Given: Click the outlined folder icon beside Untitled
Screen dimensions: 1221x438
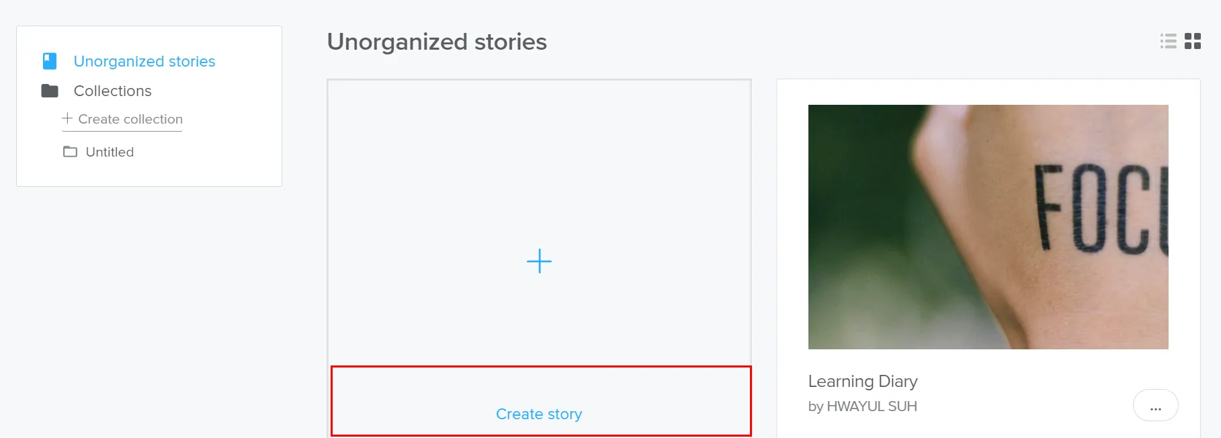Looking at the screenshot, I should coord(70,152).
